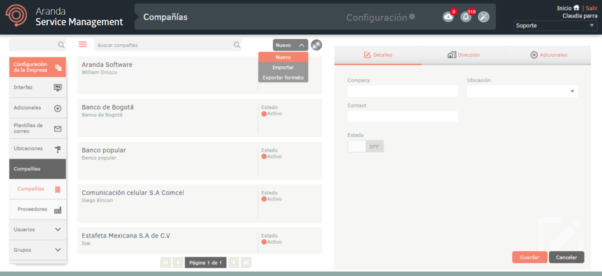Expand the Usuarios section
The width and height of the screenshot is (602, 276).
coord(37,230)
